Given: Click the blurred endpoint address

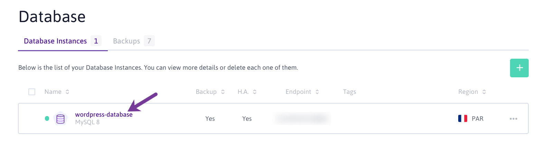Looking at the screenshot, I should 302,118.
